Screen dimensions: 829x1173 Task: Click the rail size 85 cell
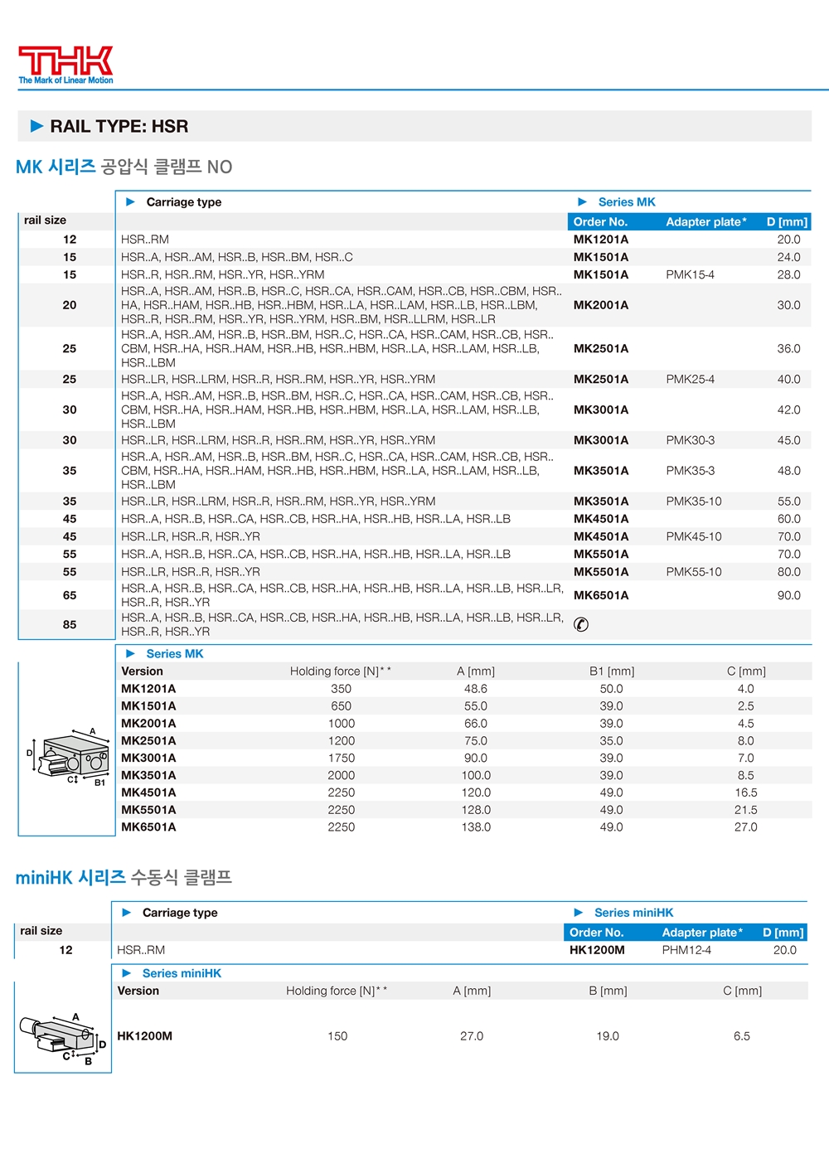70,625
